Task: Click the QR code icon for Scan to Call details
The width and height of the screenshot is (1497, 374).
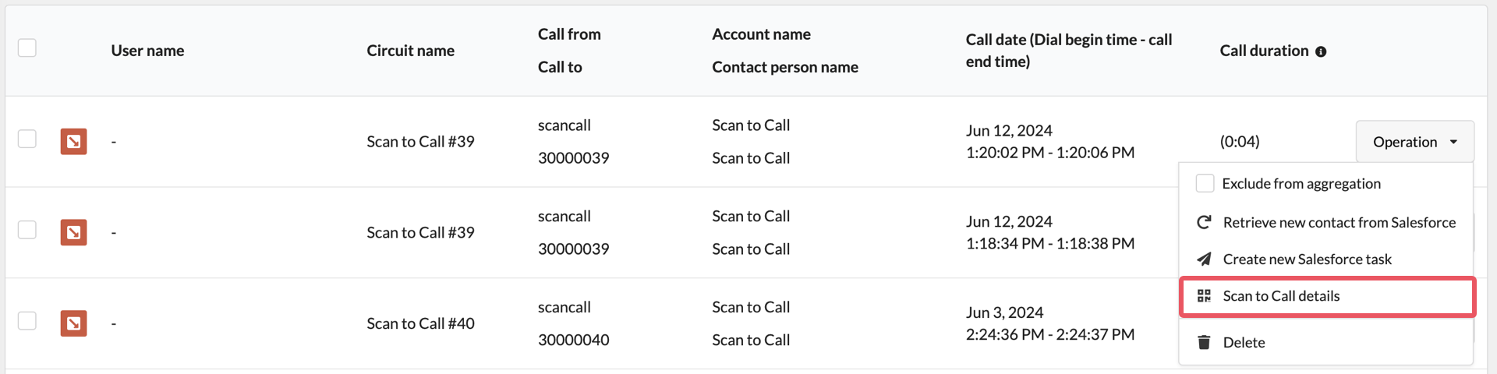Action: pyautogui.click(x=1204, y=296)
